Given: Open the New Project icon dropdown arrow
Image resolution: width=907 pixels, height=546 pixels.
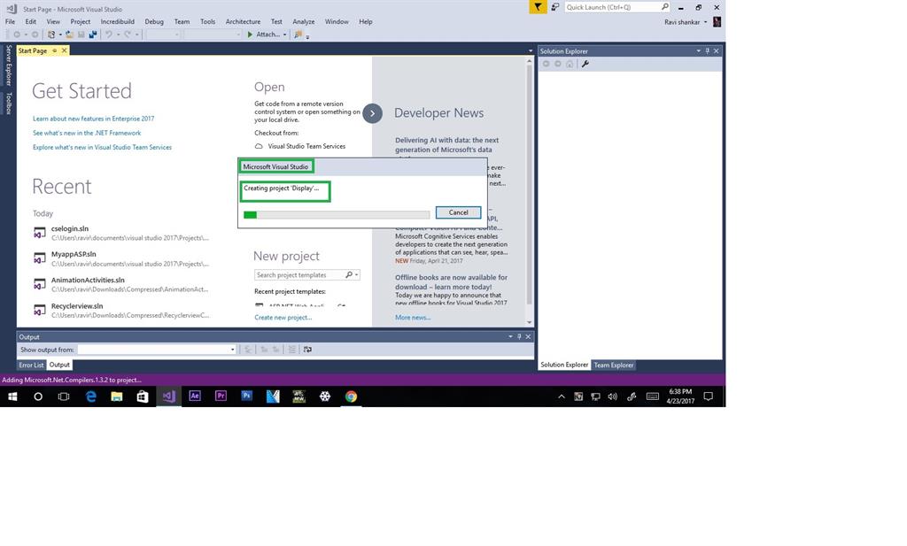Looking at the screenshot, I should (x=60, y=35).
